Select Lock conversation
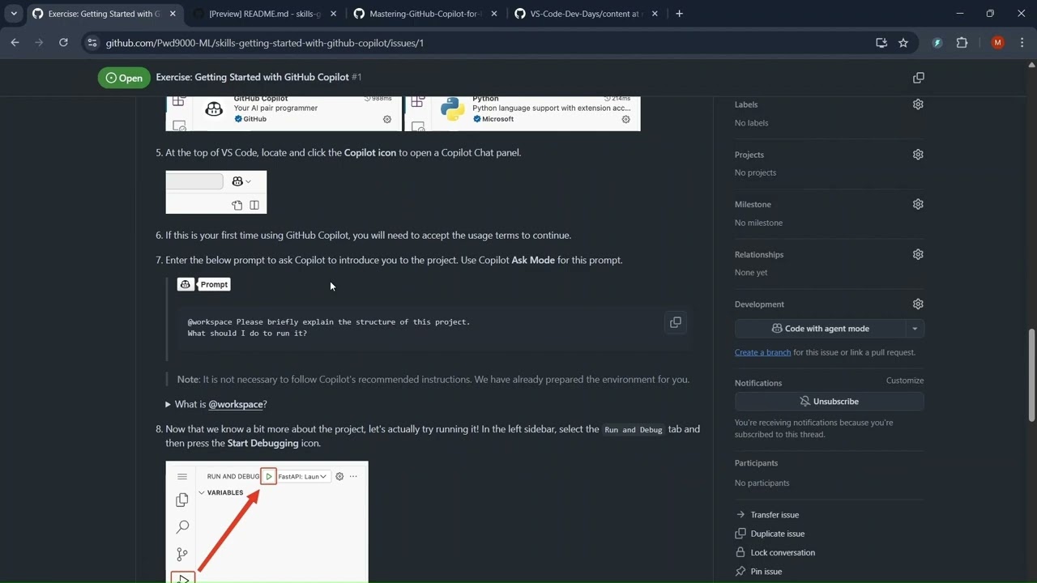 click(775, 553)
